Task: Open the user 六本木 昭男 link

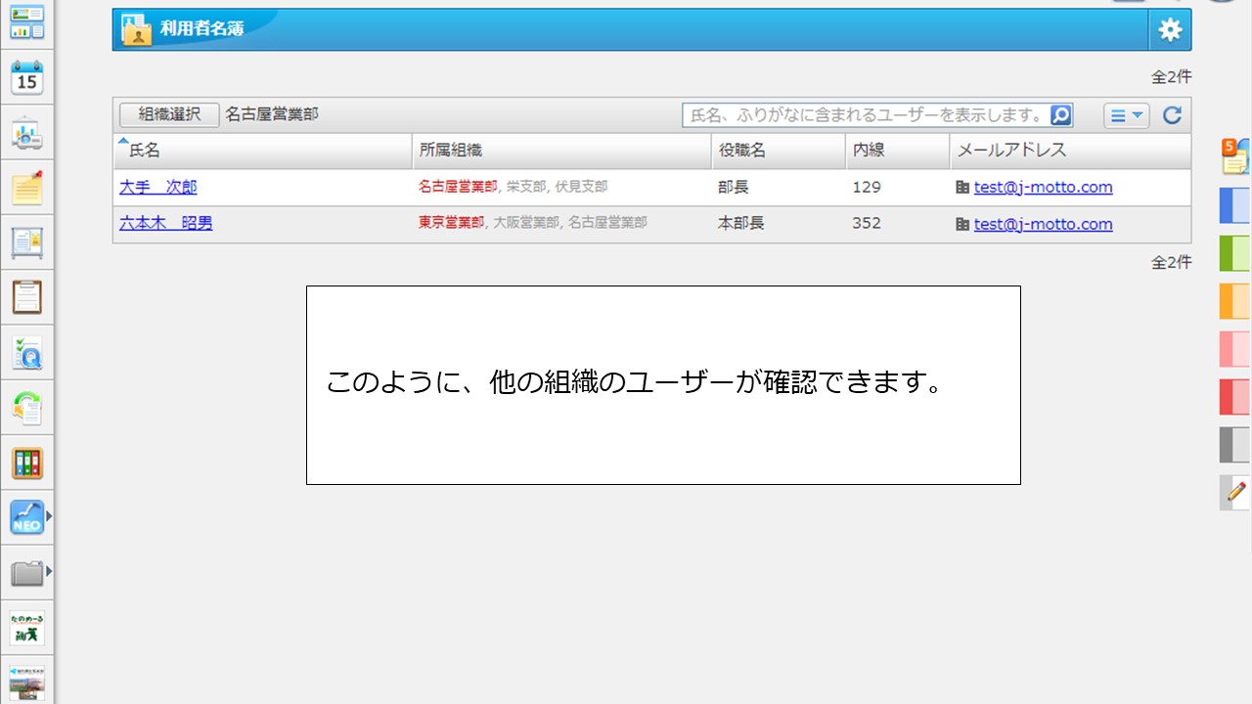Action: point(166,223)
